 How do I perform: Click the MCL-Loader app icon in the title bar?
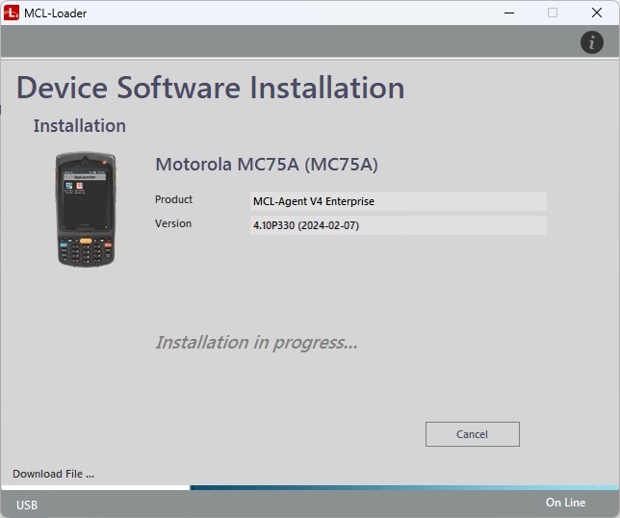tap(12, 13)
